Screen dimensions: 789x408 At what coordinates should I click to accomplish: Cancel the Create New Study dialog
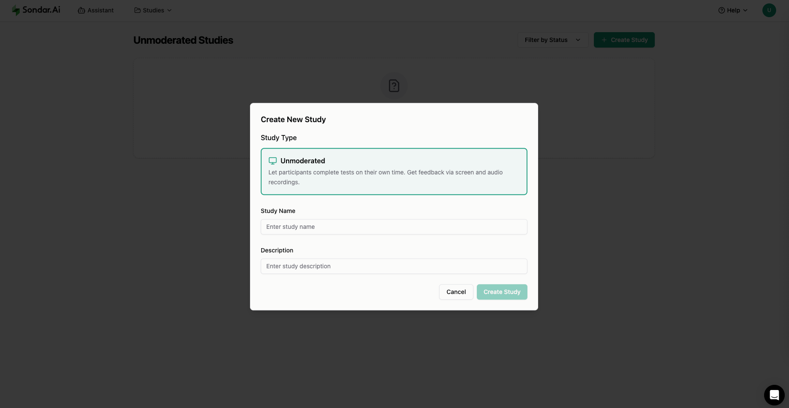pyautogui.click(x=456, y=292)
